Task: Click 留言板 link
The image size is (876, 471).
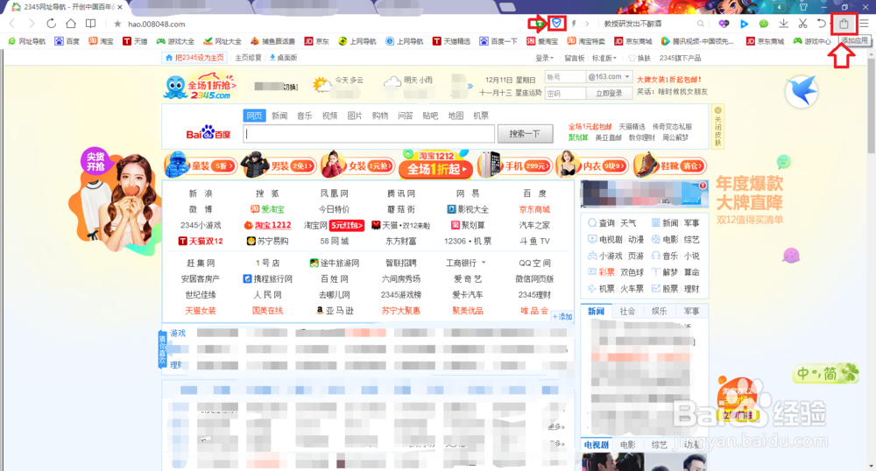Action: (x=575, y=58)
